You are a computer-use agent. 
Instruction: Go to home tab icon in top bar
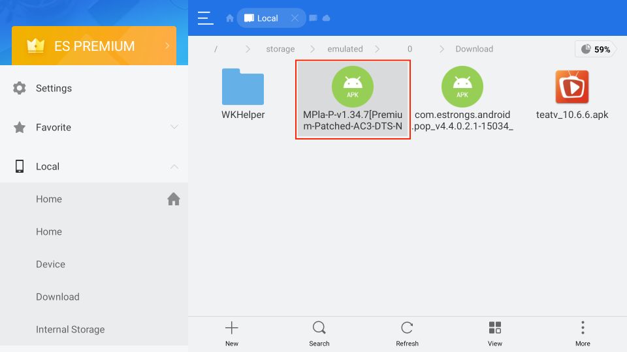tap(229, 18)
